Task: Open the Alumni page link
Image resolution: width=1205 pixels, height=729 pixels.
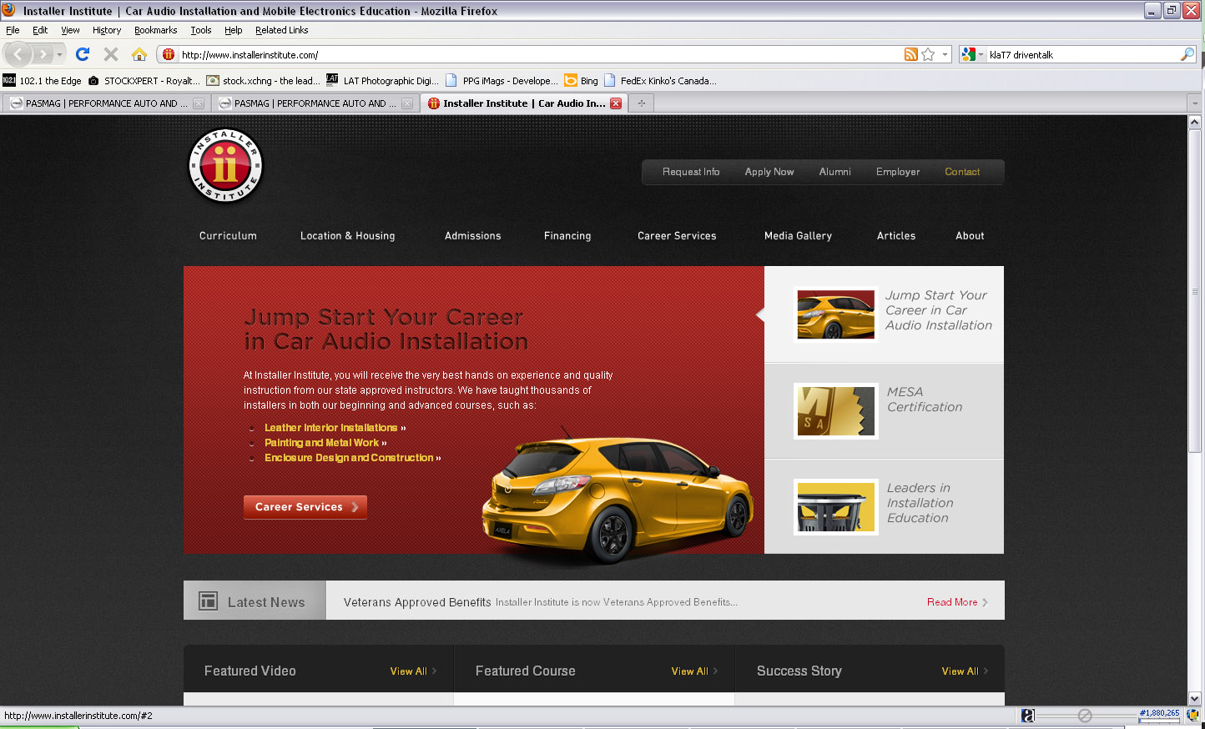Action: point(834,172)
